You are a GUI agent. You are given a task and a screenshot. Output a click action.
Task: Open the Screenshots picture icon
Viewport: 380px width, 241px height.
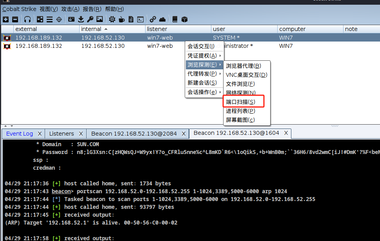(100, 19)
